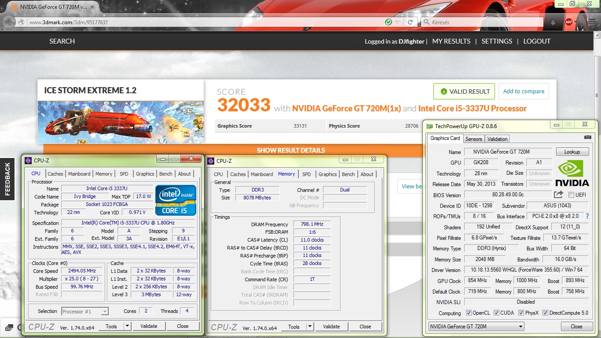Click the GPU-Z screenshot camera icon
Image resolution: width=601 pixels, height=338 pixels.
click(x=587, y=137)
